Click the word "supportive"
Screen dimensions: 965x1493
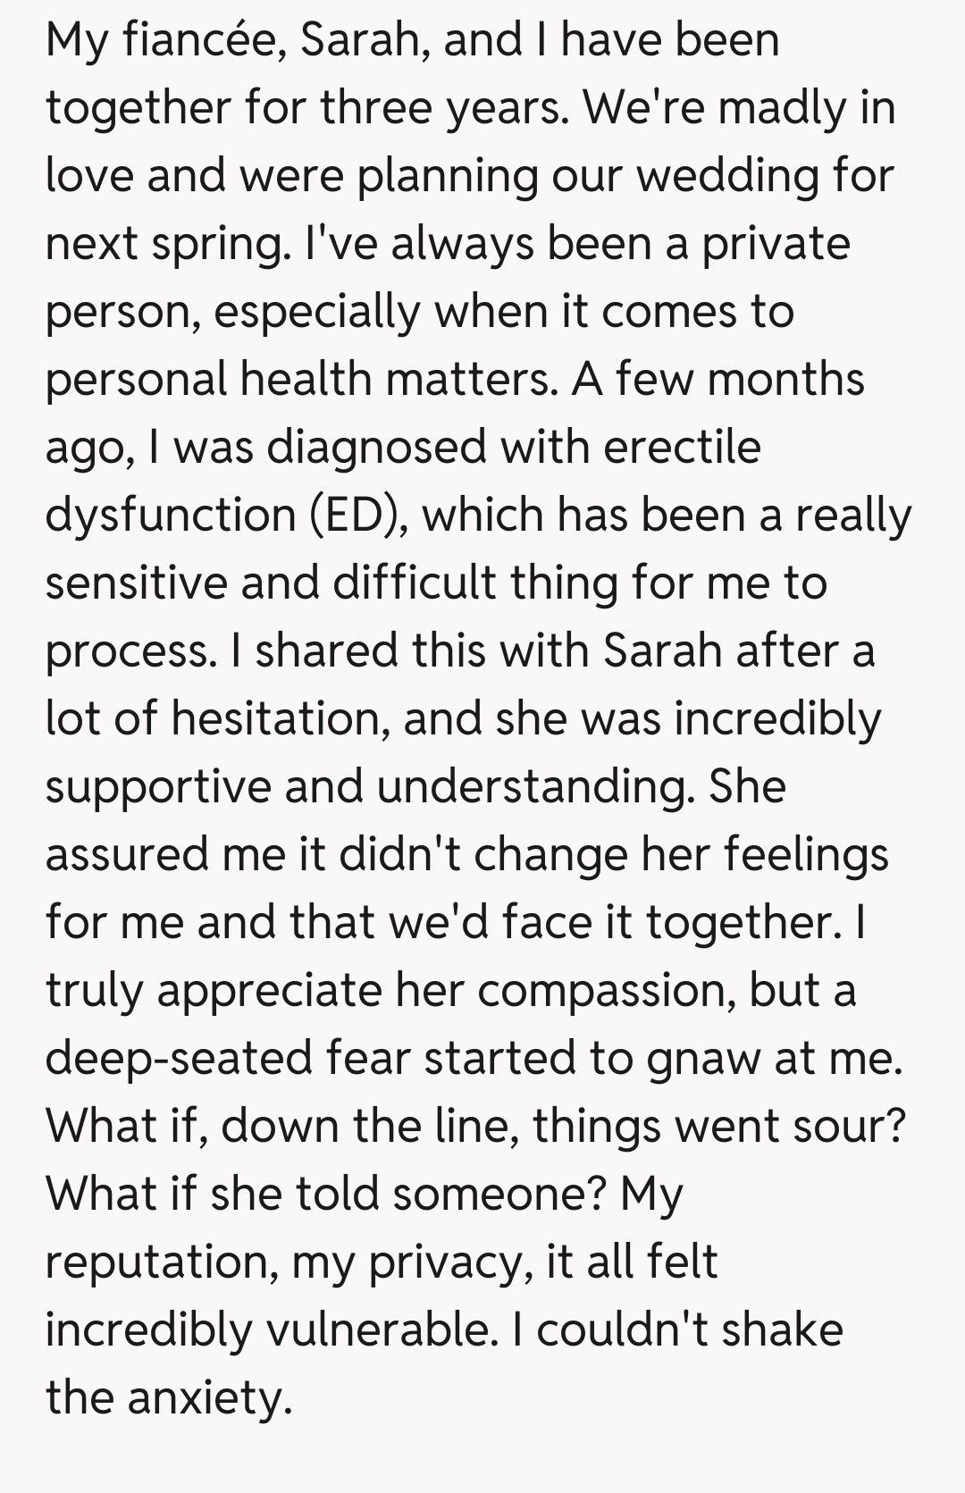[x=157, y=787]
